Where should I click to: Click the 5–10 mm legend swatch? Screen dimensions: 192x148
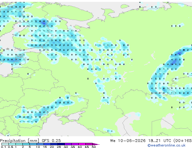click(33, 144)
